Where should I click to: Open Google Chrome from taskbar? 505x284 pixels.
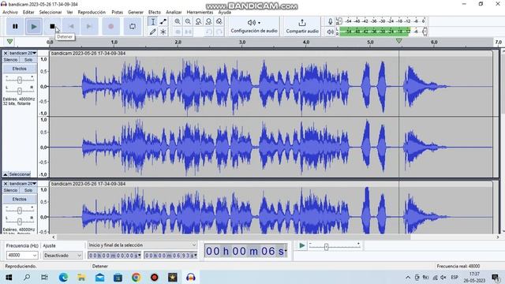pyautogui.click(x=136, y=277)
